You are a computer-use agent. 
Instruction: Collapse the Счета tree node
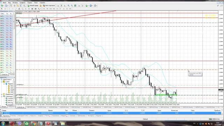tap(2, 82)
